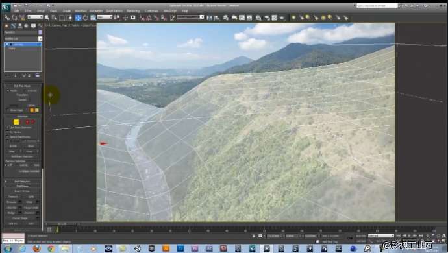Viewport: 448px width, 253px height.
Task: Click the Shrink selection button
Action: 13,146
